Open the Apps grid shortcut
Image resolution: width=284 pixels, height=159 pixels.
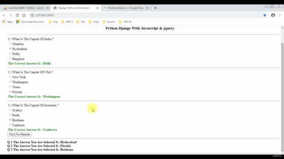[x=8, y=22]
